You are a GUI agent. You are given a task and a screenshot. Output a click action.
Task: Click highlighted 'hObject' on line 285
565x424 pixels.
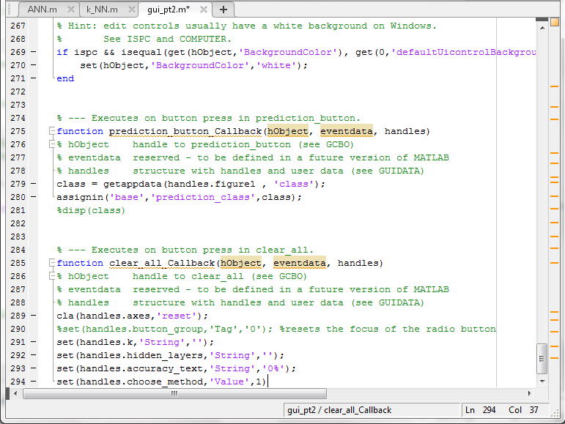tap(241, 263)
